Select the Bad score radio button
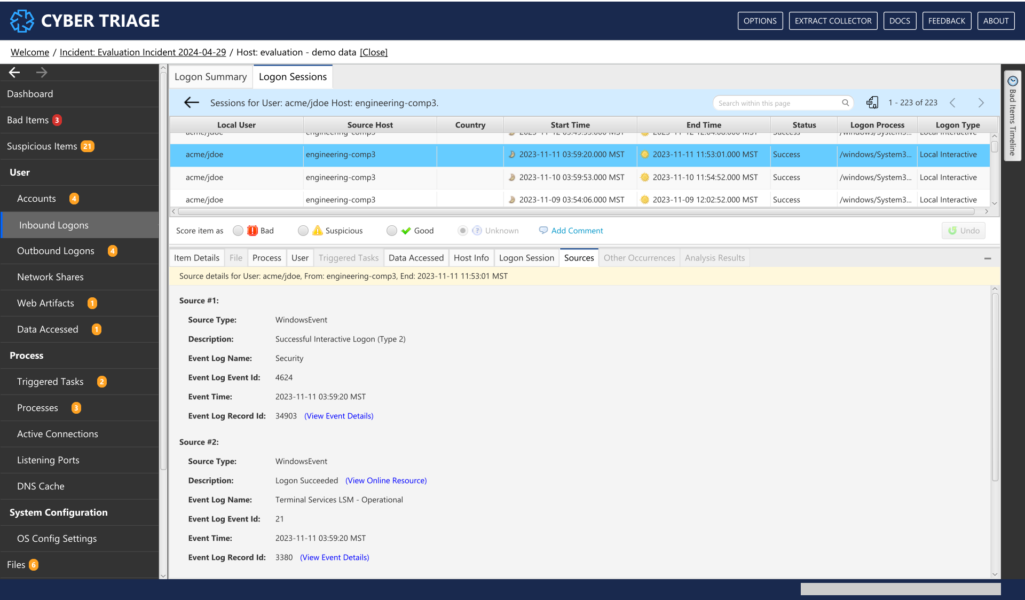The height and width of the screenshot is (600, 1025). point(240,230)
